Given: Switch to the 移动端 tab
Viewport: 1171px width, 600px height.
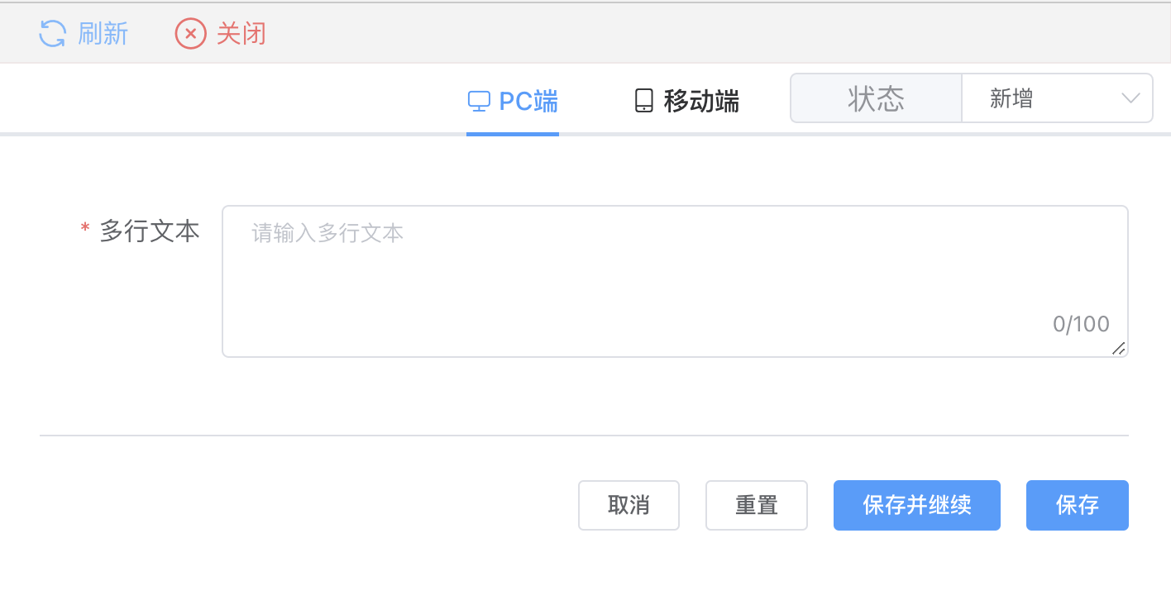Looking at the screenshot, I should pyautogui.click(x=686, y=101).
